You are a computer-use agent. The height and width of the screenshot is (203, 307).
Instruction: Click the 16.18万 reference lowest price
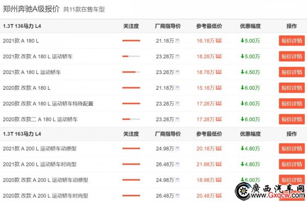pos(206,40)
